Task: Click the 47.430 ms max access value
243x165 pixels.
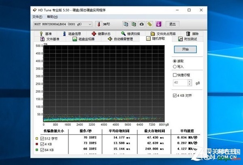Action: pos(156,137)
